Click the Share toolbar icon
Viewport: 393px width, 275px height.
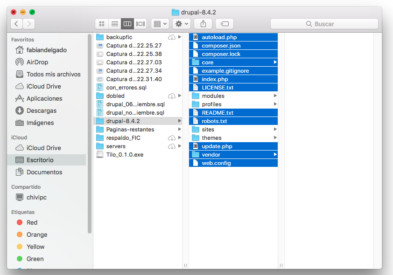pyautogui.click(x=204, y=24)
